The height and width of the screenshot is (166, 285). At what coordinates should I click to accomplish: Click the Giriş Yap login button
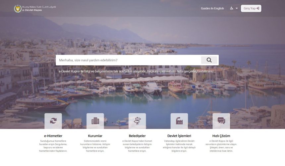coord(251,8)
